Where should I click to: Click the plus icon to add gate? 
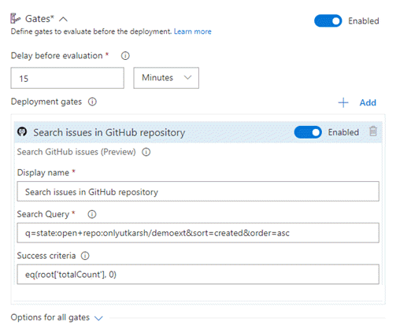point(343,102)
